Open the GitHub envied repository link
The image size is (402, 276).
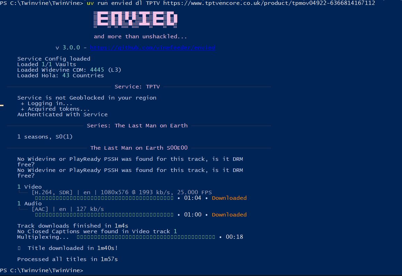coord(153,48)
